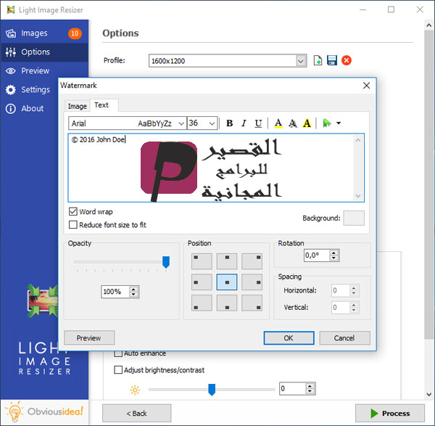This screenshot has width=435, height=426.
Task: Go to previous step with Back button
Action: pos(137,414)
